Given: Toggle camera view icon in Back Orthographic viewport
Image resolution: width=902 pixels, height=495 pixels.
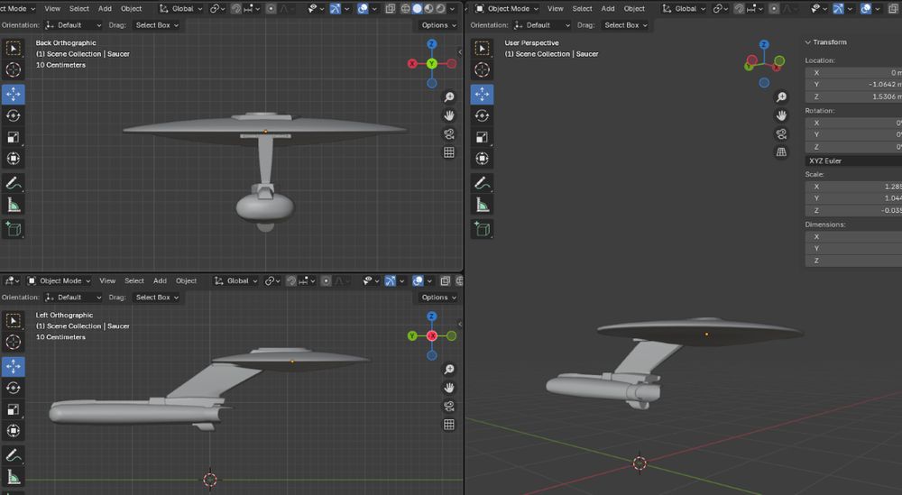Looking at the screenshot, I should 449,134.
